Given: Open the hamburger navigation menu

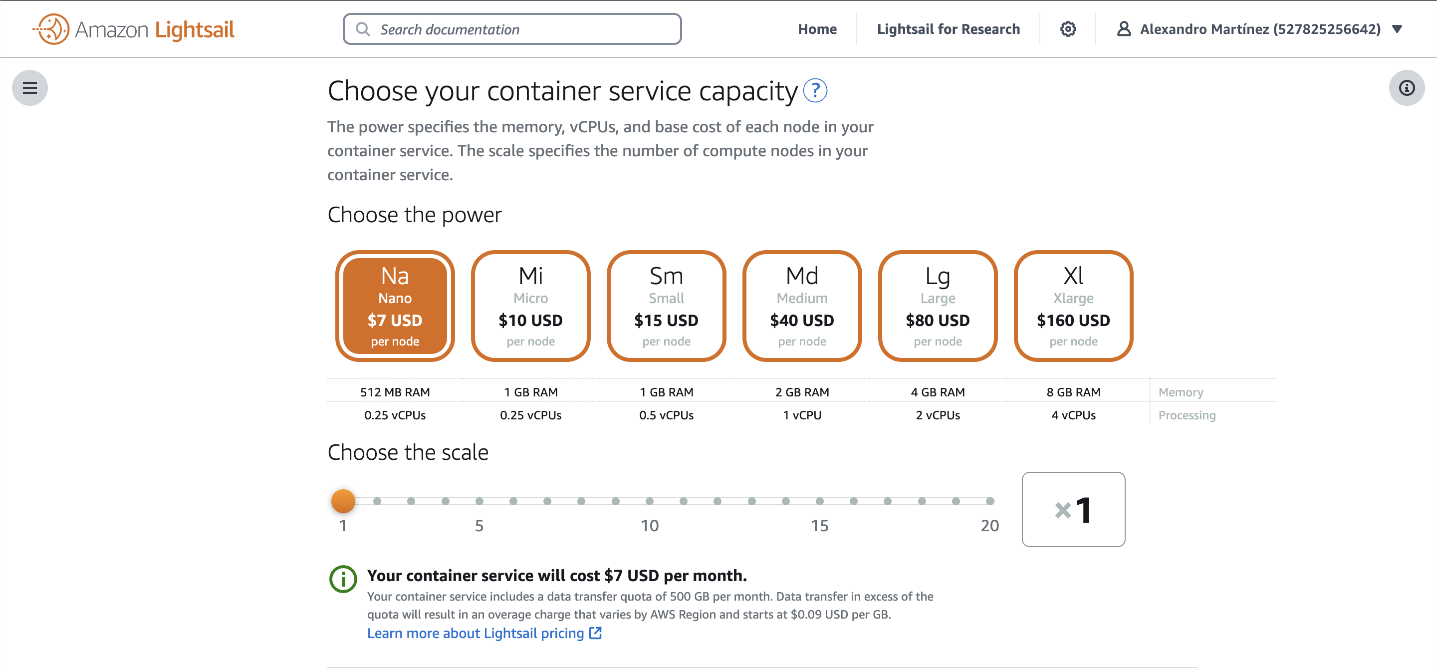Looking at the screenshot, I should click(x=29, y=87).
